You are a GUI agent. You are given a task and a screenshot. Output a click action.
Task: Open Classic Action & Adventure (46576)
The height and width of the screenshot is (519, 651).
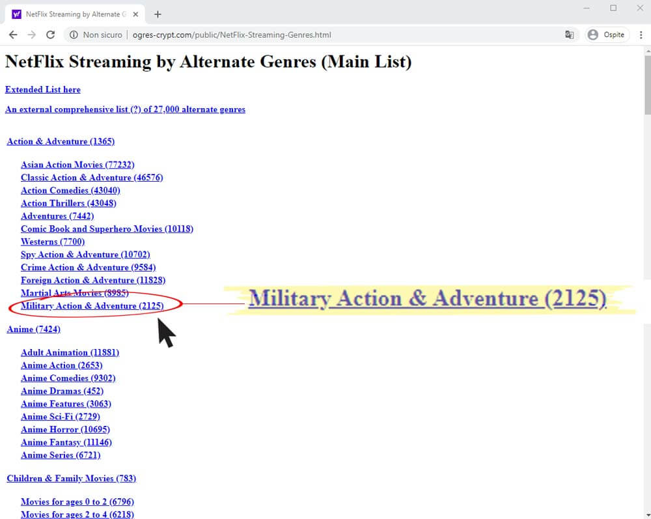[x=92, y=178]
